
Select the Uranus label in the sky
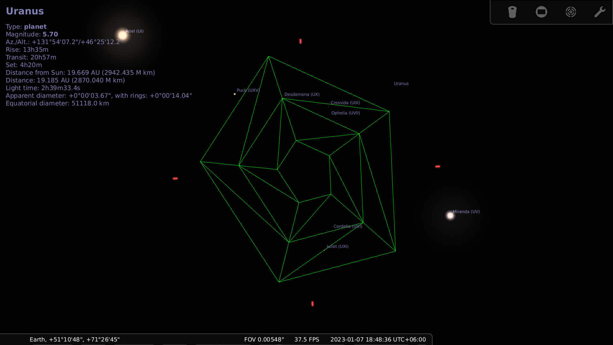401,83
